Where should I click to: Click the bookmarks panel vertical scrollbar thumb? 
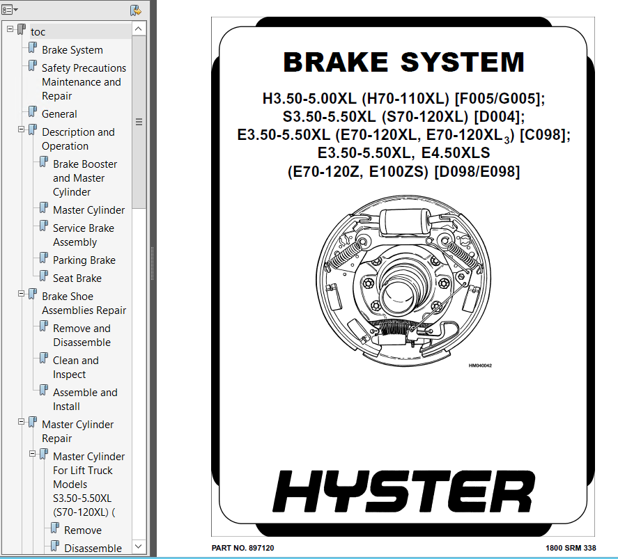coord(139,122)
